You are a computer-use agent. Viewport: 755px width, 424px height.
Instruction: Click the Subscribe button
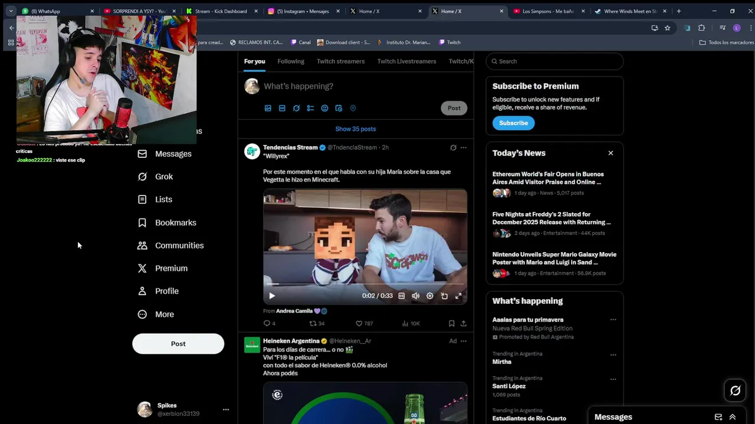[514, 123]
